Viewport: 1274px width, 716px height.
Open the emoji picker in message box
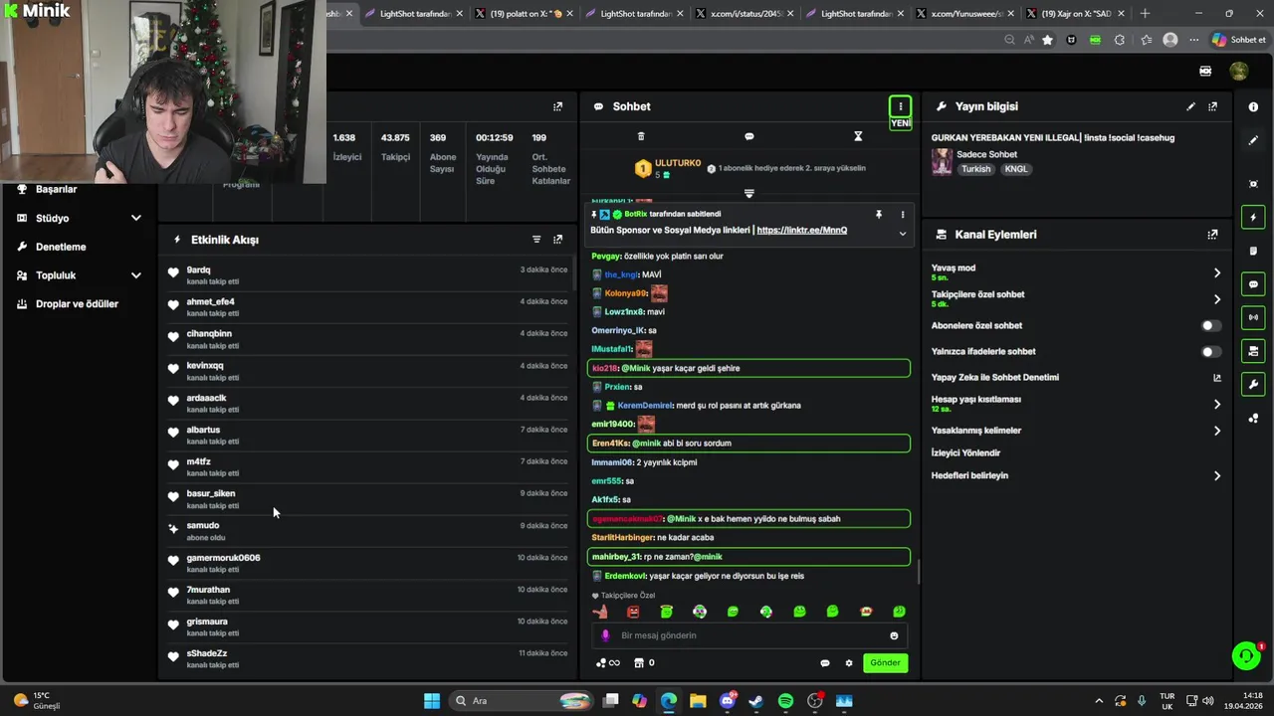click(894, 635)
